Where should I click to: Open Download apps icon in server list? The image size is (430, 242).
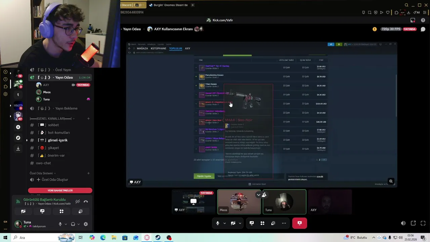(x=18, y=149)
